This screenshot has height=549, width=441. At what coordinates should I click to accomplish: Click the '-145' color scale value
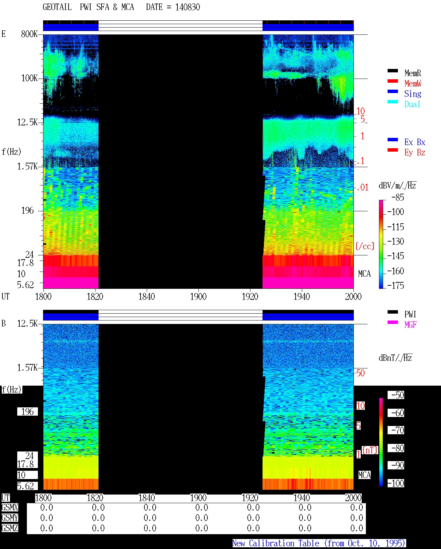point(396,256)
